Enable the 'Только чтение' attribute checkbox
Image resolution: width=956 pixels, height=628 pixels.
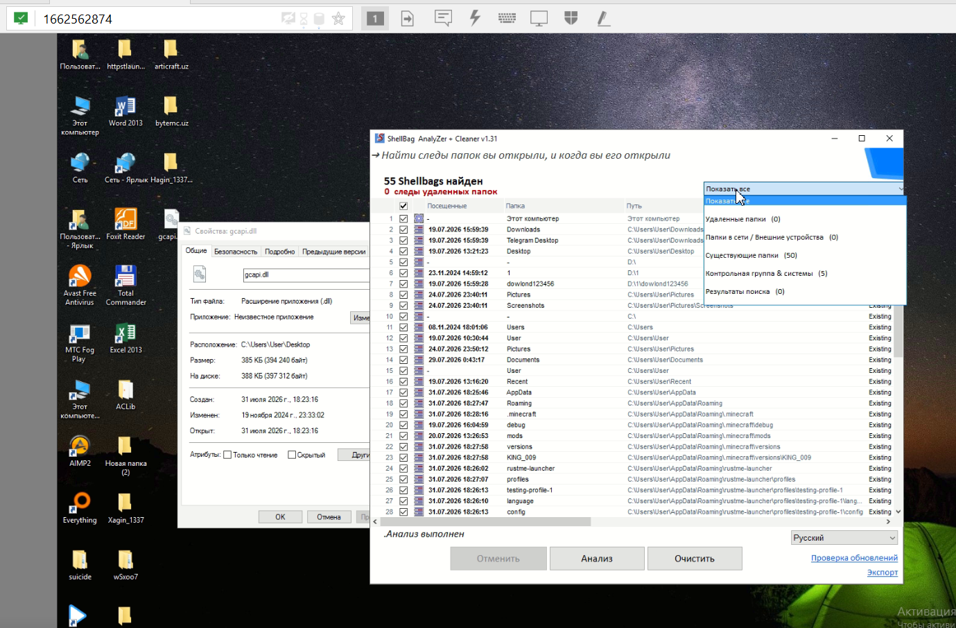pos(227,455)
